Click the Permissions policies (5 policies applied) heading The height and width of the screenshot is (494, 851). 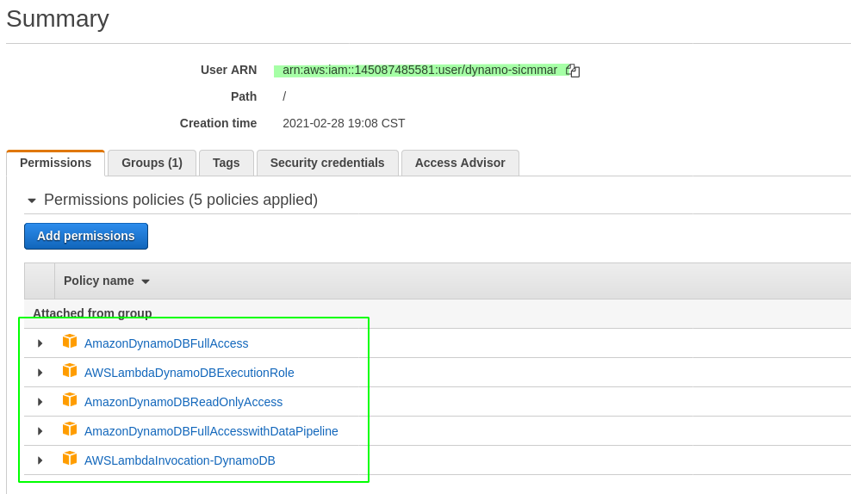(181, 200)
